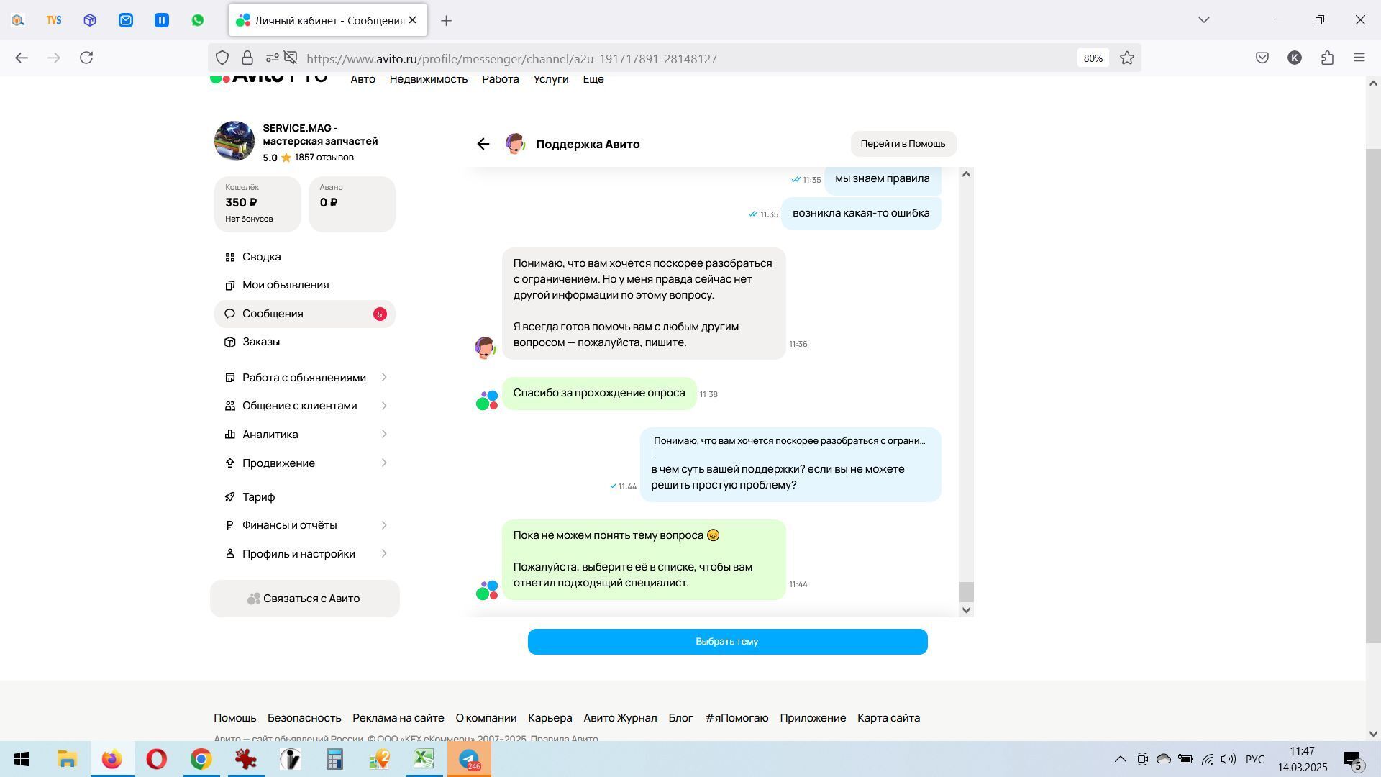
Task: Click SERVICE.MAG profile avatar
Action: point(234,141)
